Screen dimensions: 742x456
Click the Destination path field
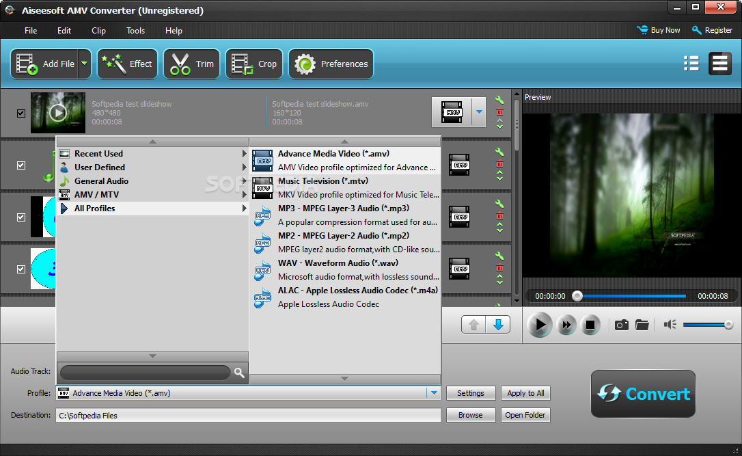pyautogui.click(x=249, y=415)
